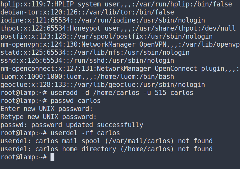Click the home directory not found message
The height and width of the screenshot is (169, 240).
[x=106, y=149]
